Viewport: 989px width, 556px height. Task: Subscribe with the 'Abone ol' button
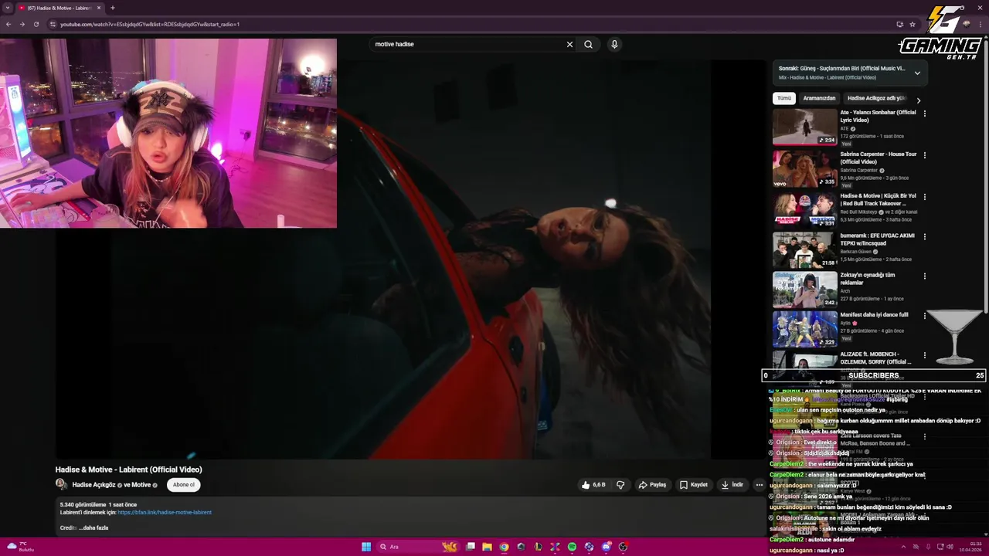click(x=184, y=485)
